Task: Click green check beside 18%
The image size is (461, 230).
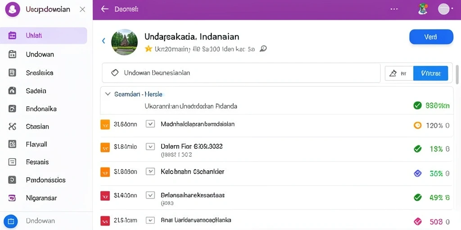Action: click(x=417, y=149)
